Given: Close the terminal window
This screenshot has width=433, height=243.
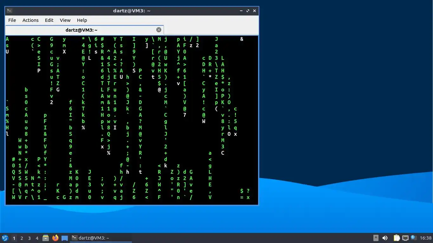Looking at the screenshot, I should click(x=254, y=10).
